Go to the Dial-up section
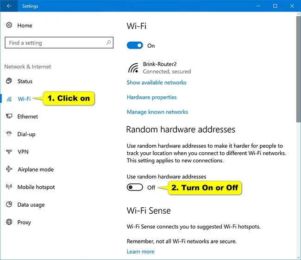This screenshot has width=301, height=260. [26, 134]
